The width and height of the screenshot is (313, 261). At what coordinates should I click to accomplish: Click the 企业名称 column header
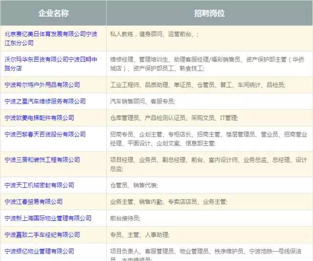click(x=53, y=13)
